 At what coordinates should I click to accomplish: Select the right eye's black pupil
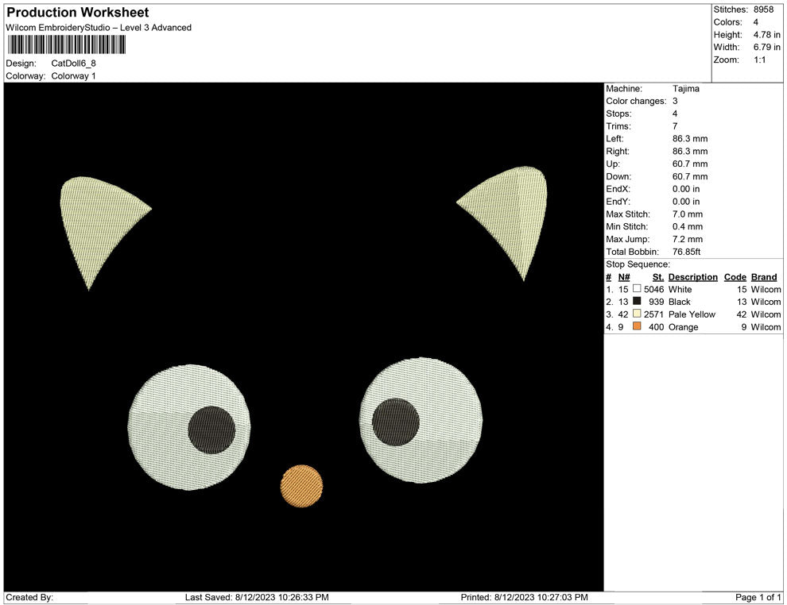395,422
